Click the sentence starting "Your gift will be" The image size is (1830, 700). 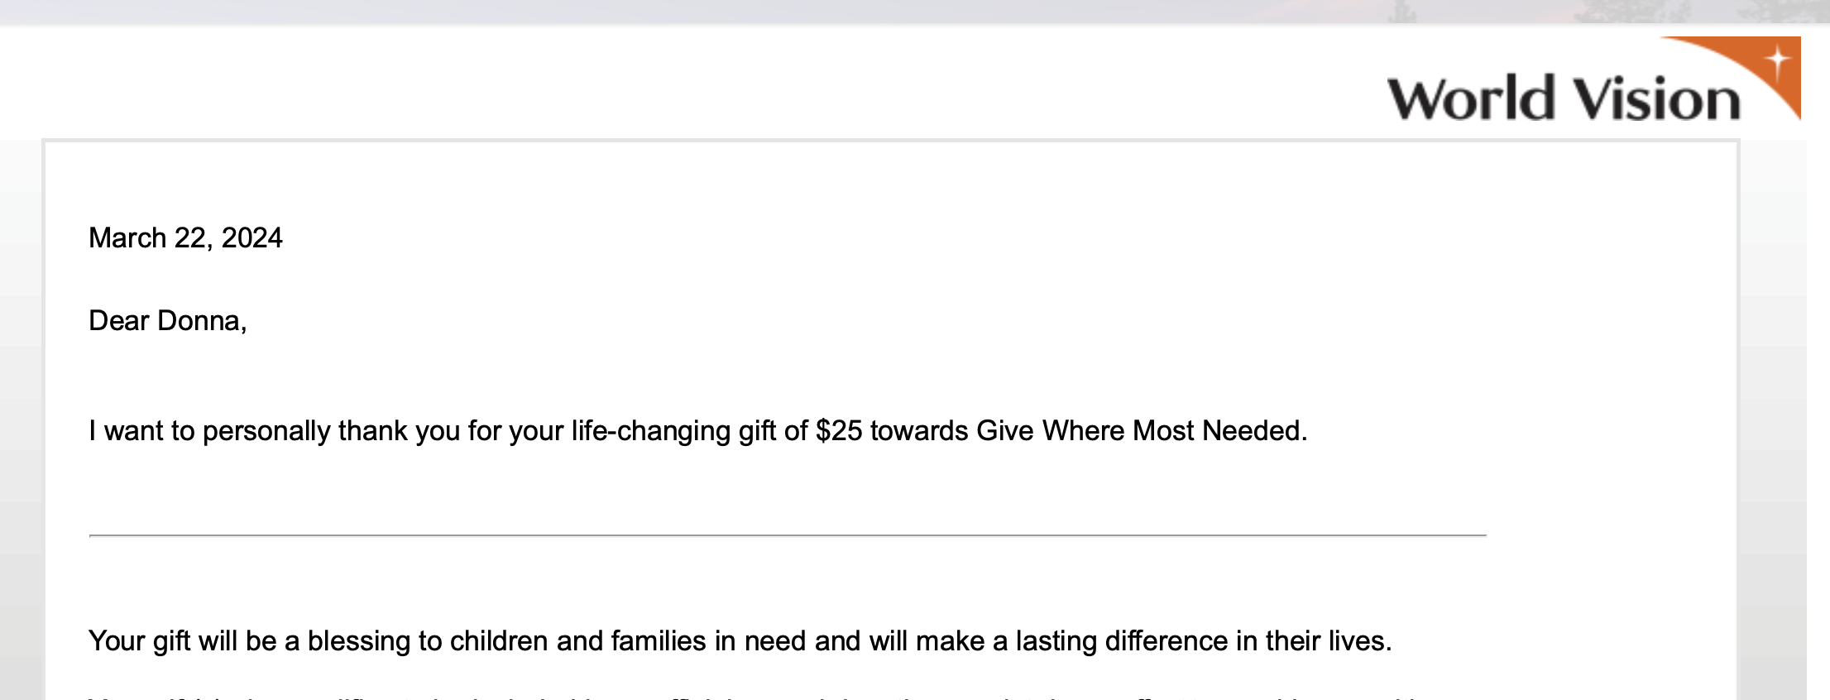(x=740, y=641)
